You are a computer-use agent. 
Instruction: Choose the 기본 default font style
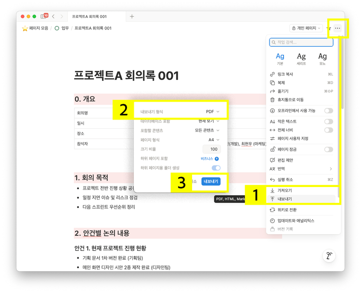pyautogui.click(x=280, y=59)
